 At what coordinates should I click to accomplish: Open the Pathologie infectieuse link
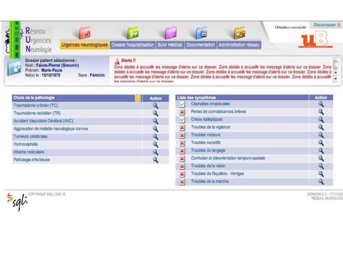31,160
